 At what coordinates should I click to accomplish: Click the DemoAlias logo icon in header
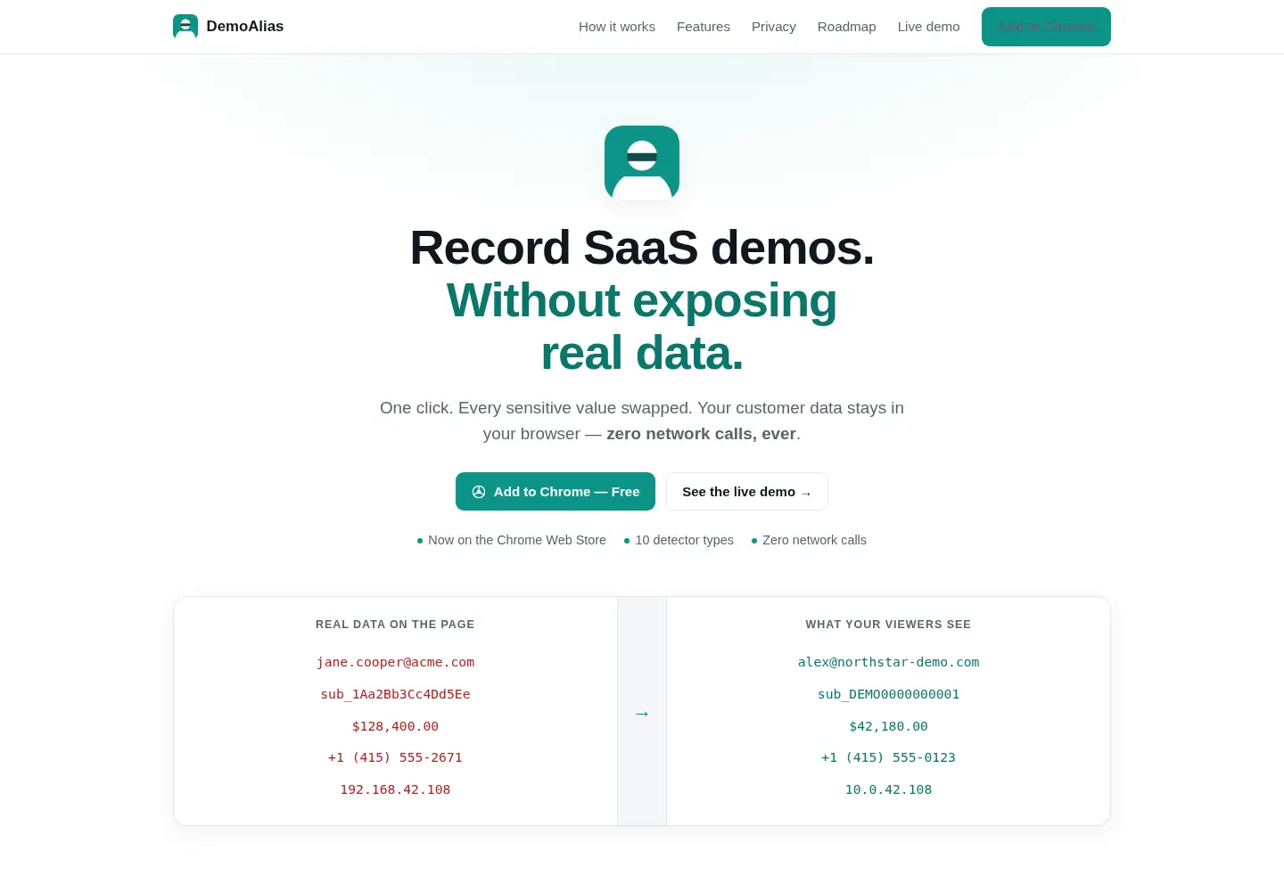[185, 27]
